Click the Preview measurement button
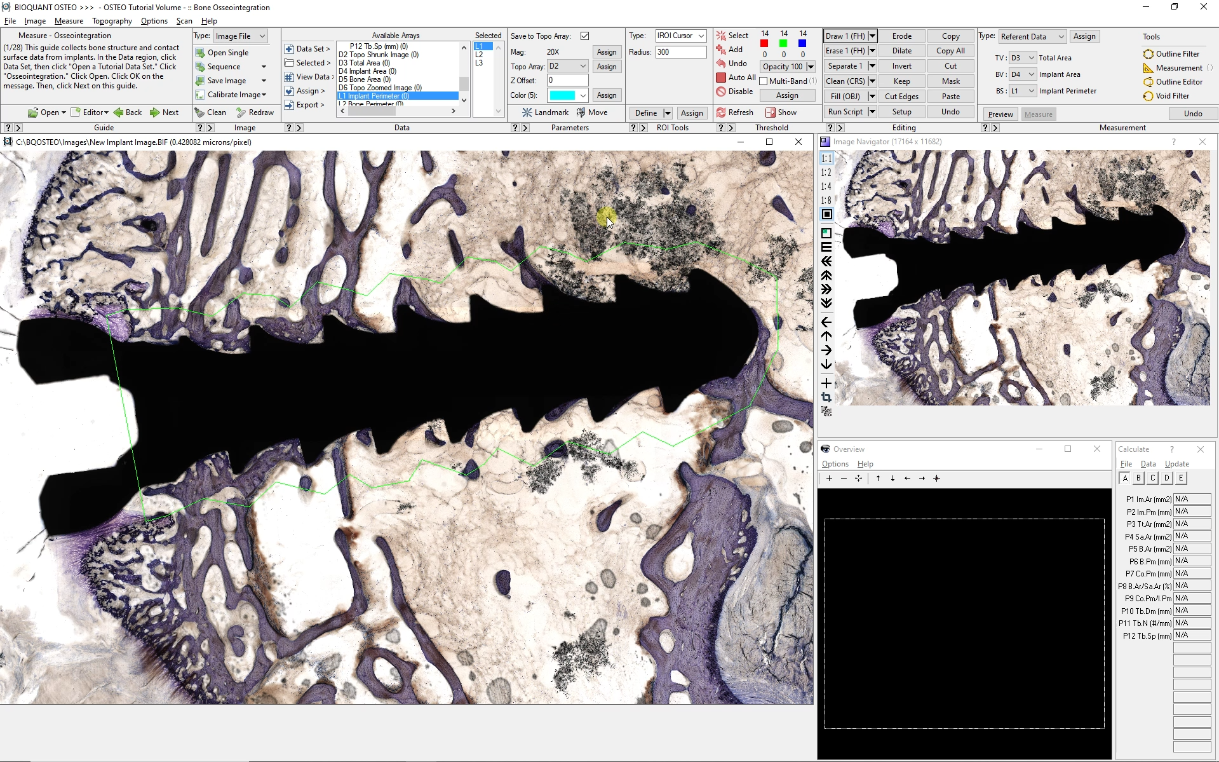 [1000, 114]
